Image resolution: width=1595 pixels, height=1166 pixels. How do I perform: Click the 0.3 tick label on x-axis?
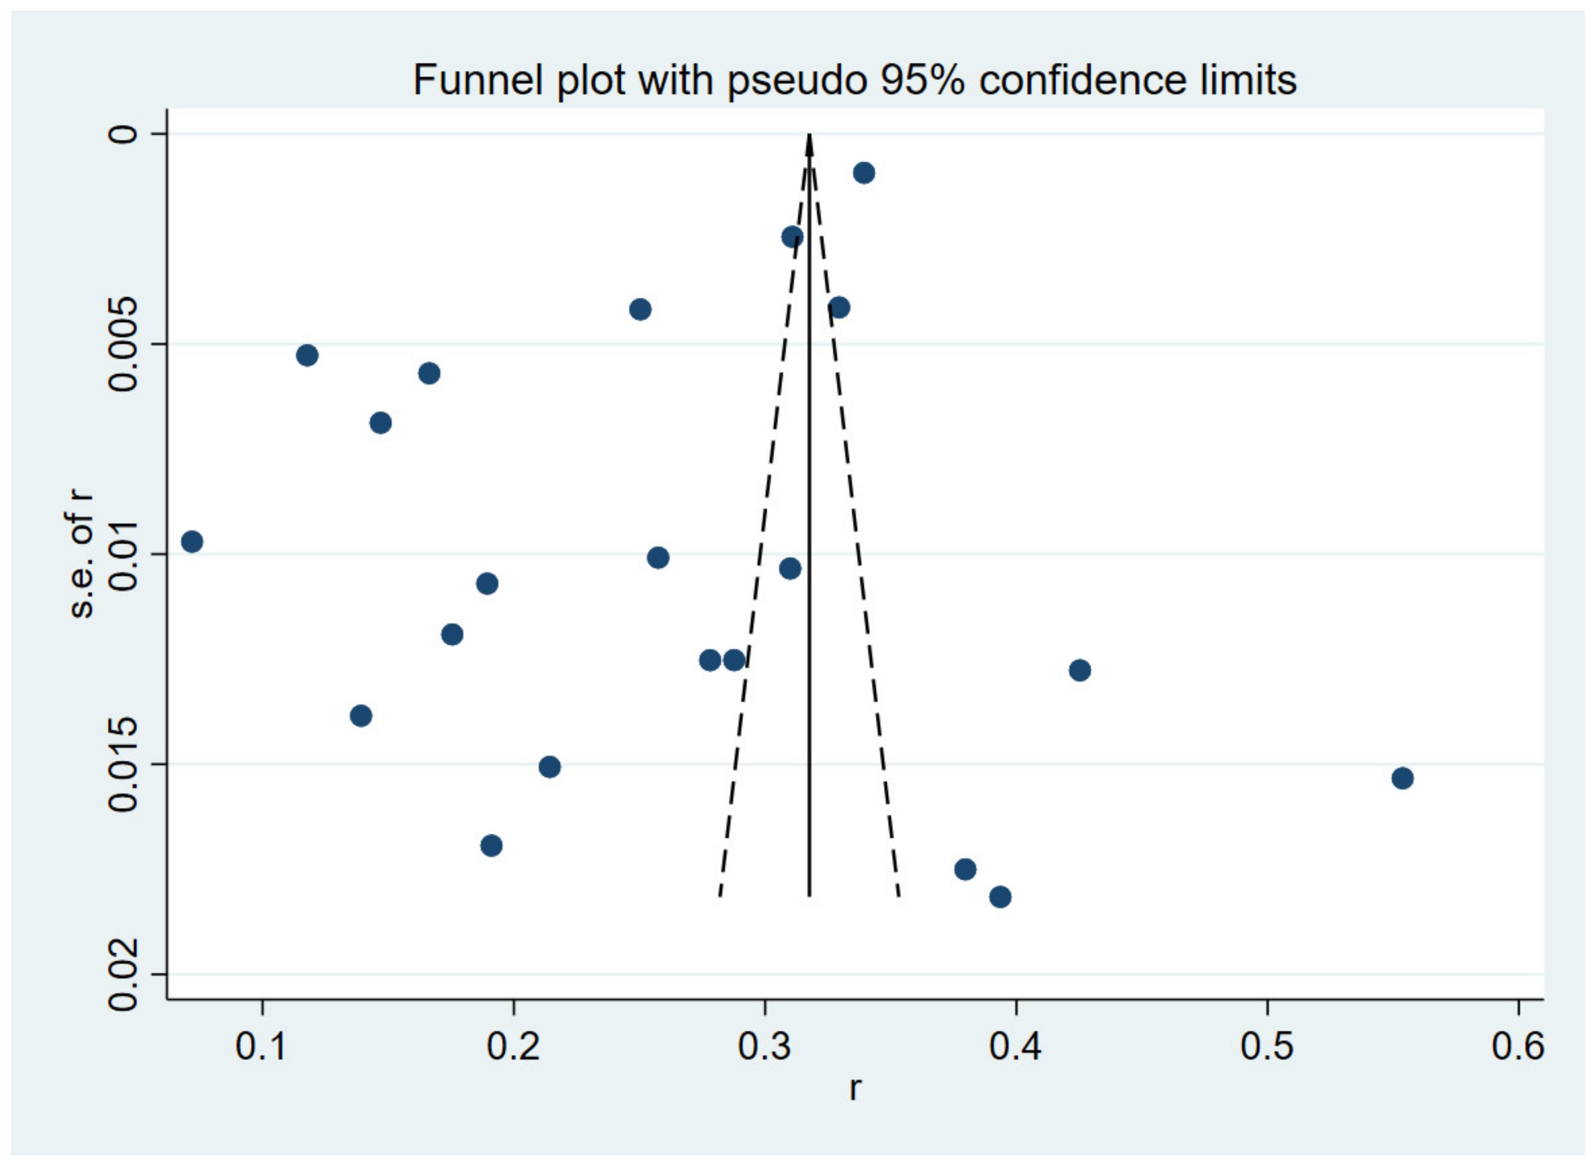(x=764, y=1047)
